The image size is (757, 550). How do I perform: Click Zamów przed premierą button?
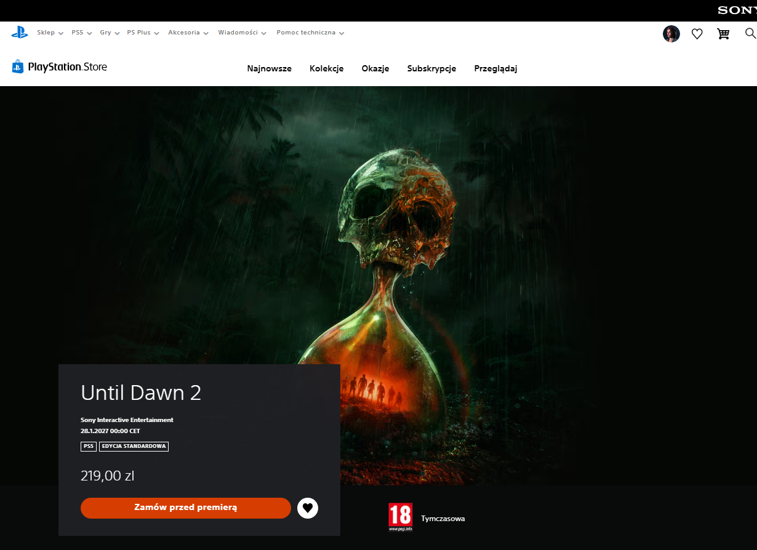pyautogui.click(x=185, y=508)
